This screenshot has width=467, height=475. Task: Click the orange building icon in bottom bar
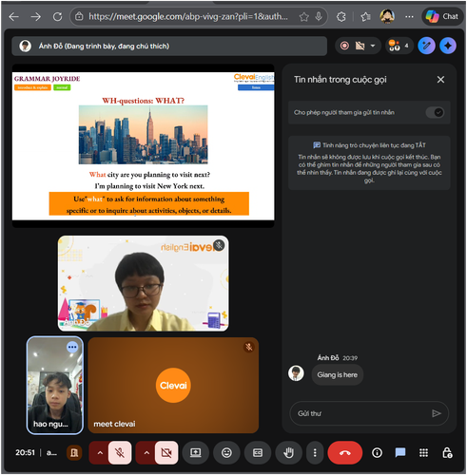[x=74, y=453]
